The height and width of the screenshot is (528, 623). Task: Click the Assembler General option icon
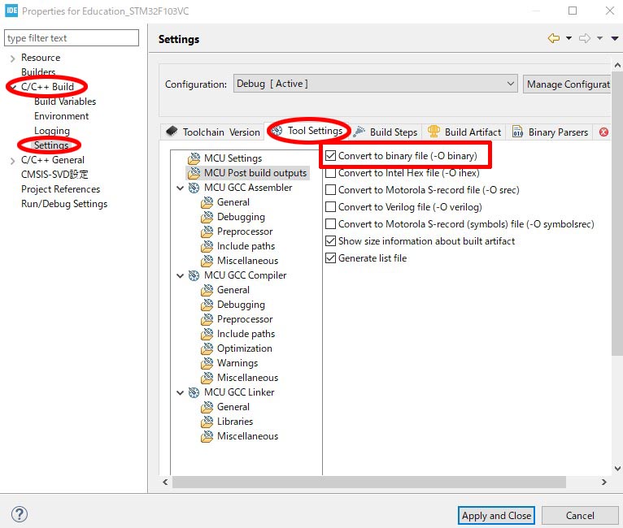tap(207, 202)
